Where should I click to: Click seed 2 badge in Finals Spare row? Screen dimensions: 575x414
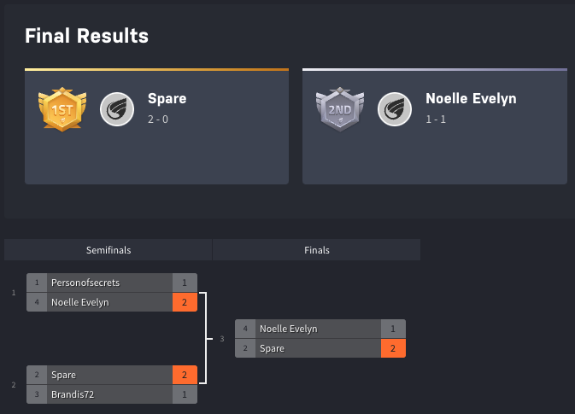point(245,348)
